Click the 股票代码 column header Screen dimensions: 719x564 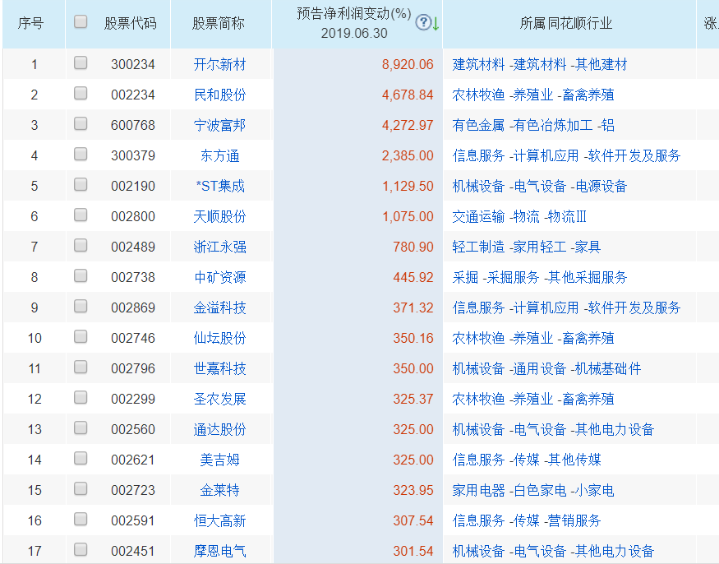130,23
